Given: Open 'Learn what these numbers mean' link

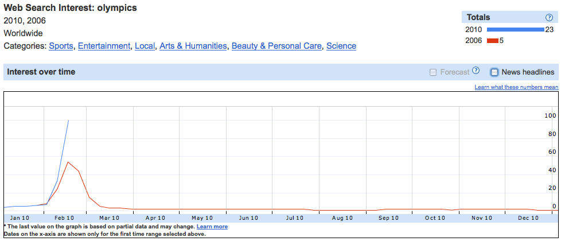Looking at the screenshot, I should [516, 87].
